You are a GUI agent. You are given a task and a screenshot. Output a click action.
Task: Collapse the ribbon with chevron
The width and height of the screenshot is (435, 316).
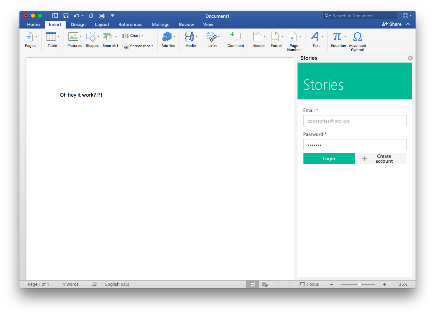(408, 24)
